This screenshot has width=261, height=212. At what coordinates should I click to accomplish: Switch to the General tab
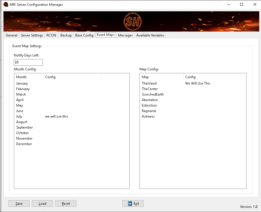pos(12,35)
